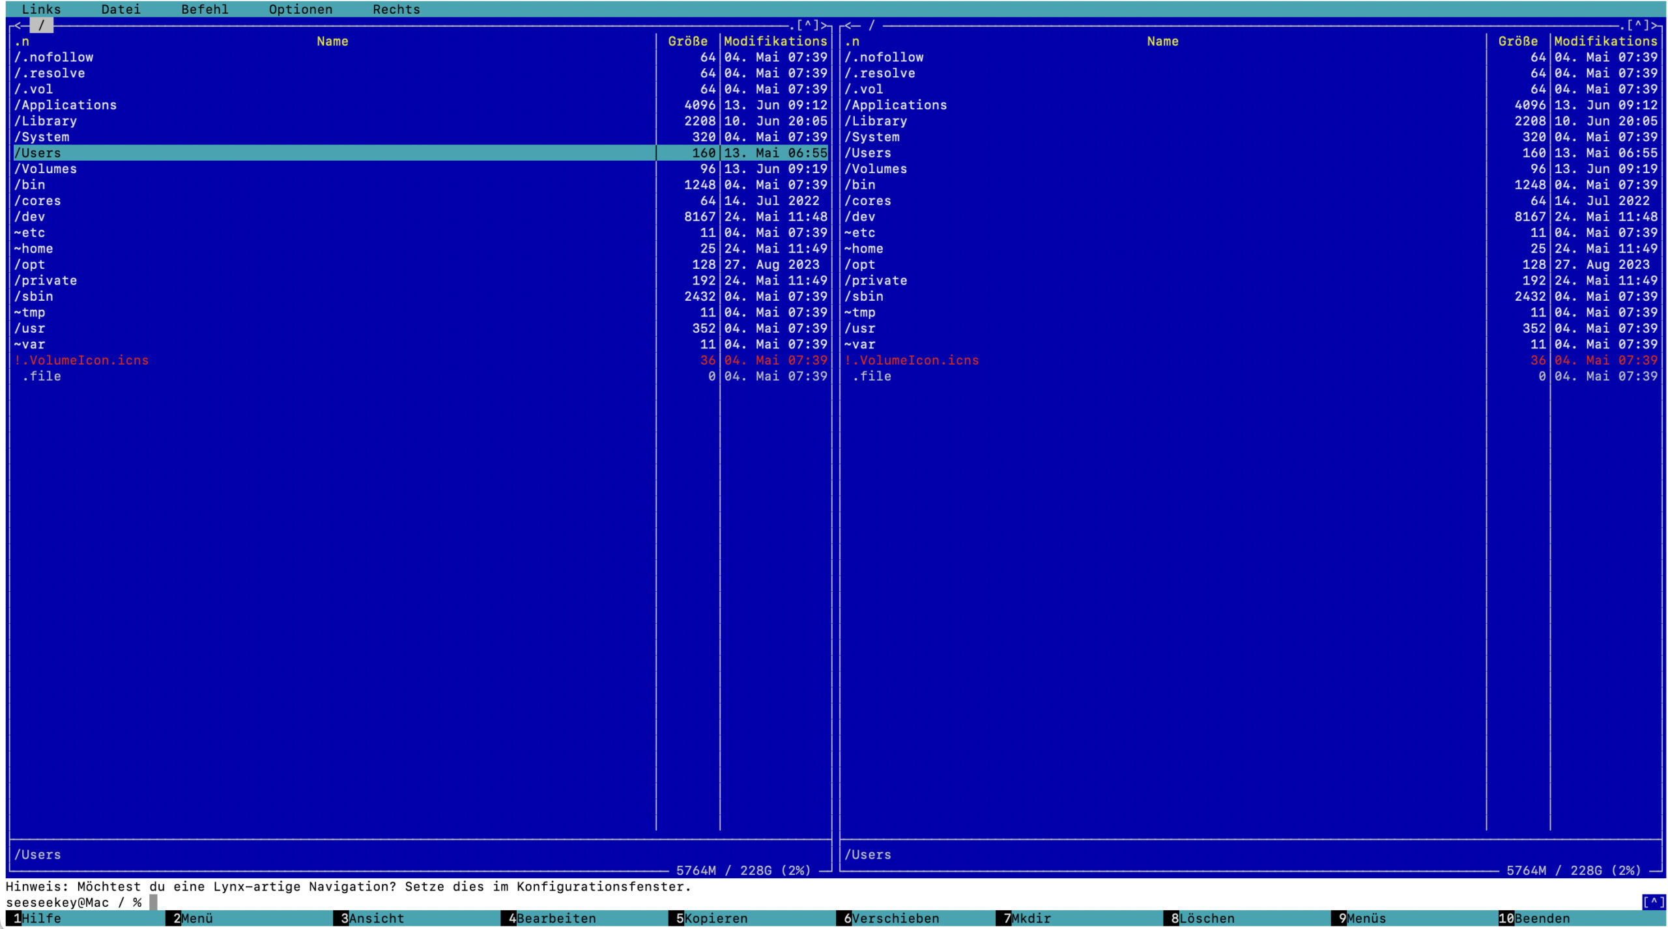This screenshot has height=929, width=1668.
Task: Open the Optionen menu
Action: [x=300, y=9]
